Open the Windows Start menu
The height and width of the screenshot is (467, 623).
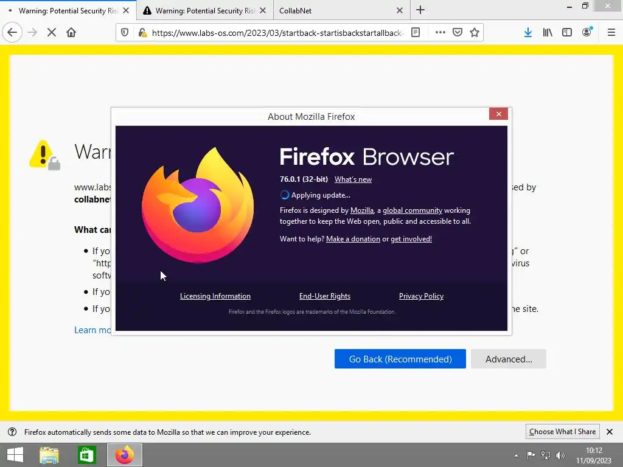click(x=15, y=455)
